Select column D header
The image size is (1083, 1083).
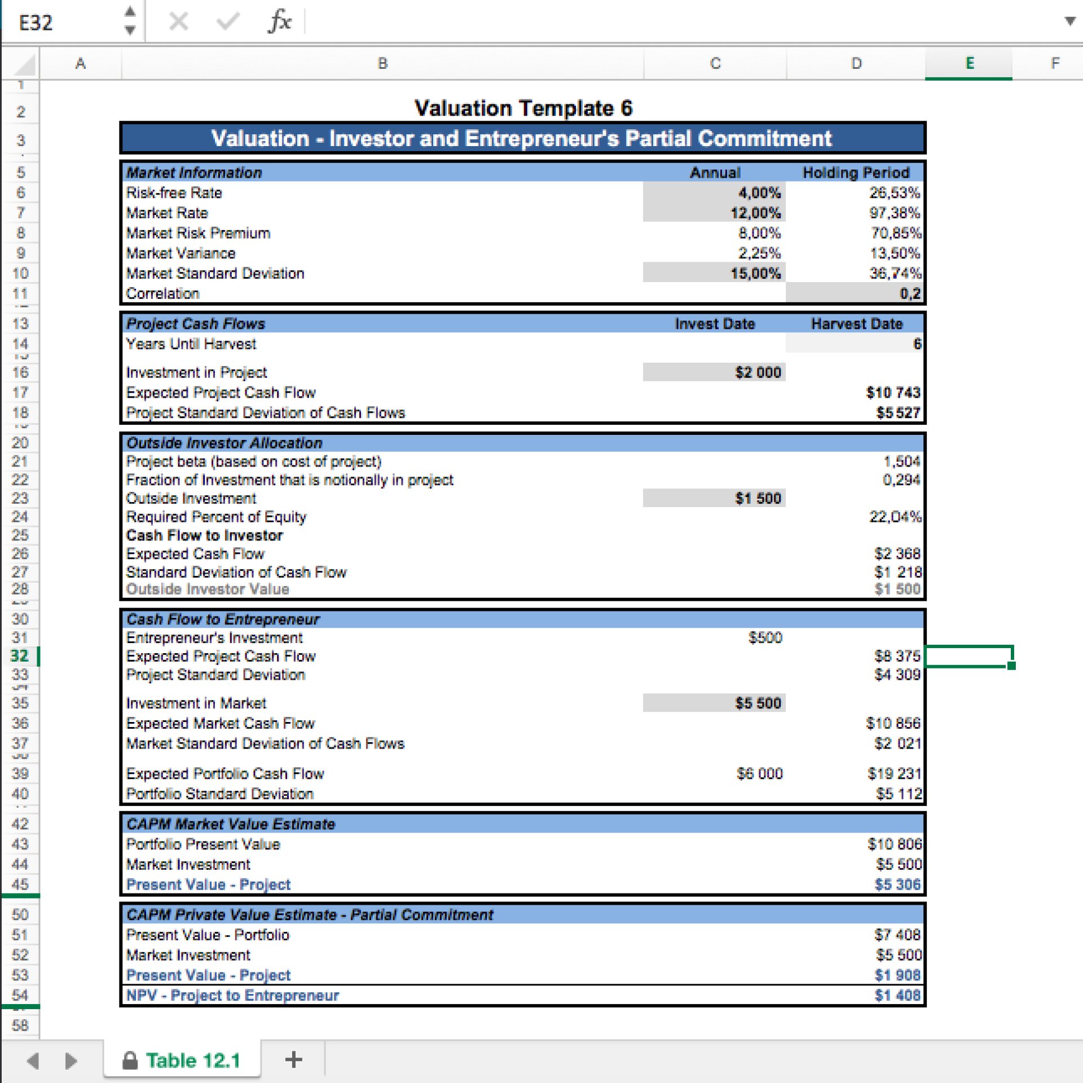pyautogui.click(x=856, y=64)
